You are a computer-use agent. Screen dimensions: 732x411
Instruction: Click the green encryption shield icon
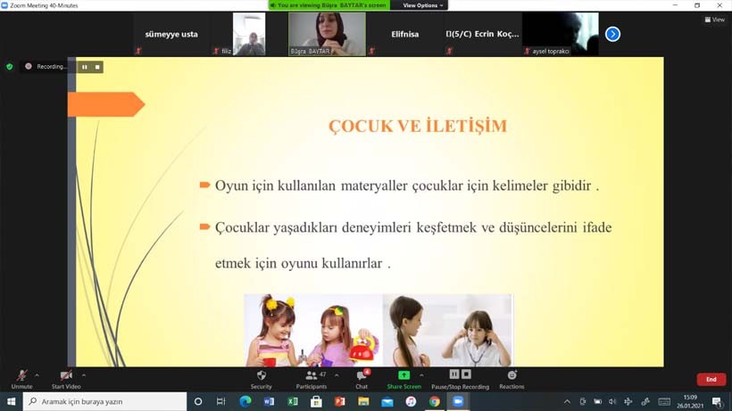(x=9, y=67)
